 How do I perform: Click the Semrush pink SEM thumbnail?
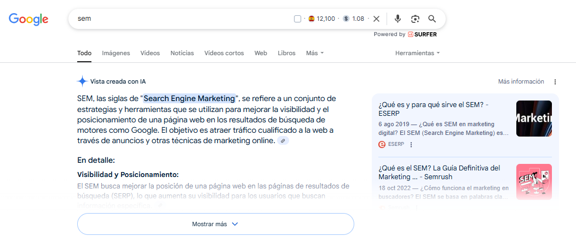coord(534,182)
